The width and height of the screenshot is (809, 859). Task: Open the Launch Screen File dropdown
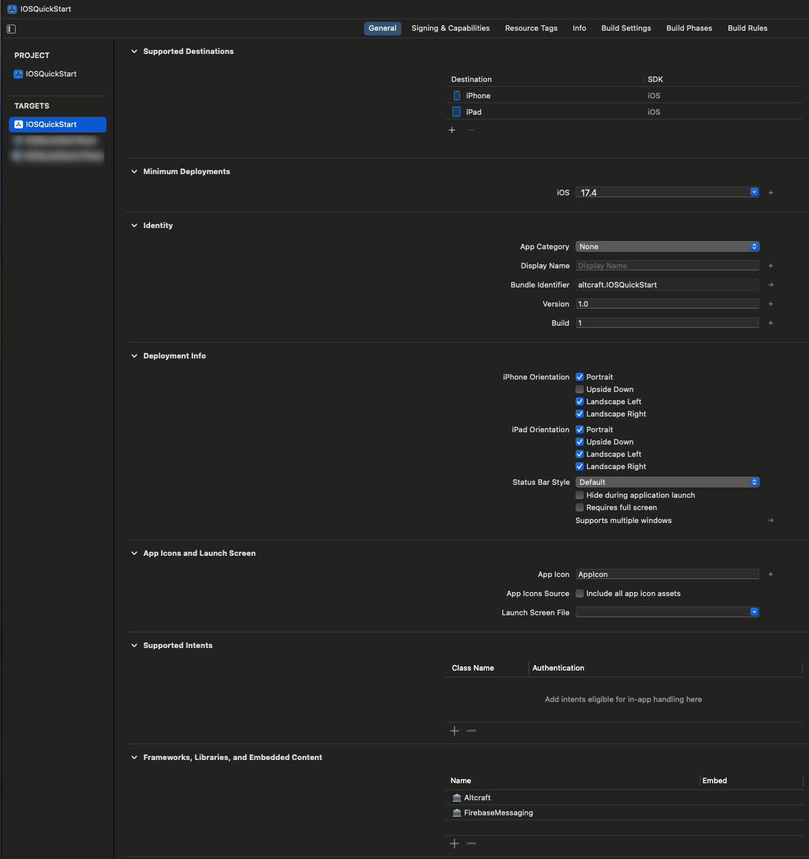pos(667,612)
